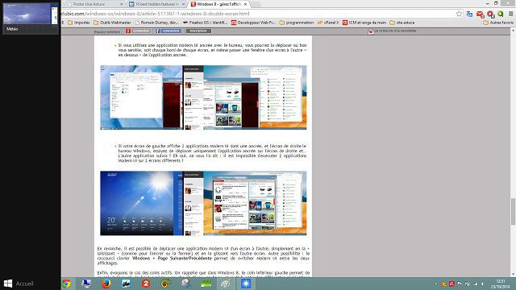Click the scrollbar up arrow

pyautogui.click(x=513, y=31)
